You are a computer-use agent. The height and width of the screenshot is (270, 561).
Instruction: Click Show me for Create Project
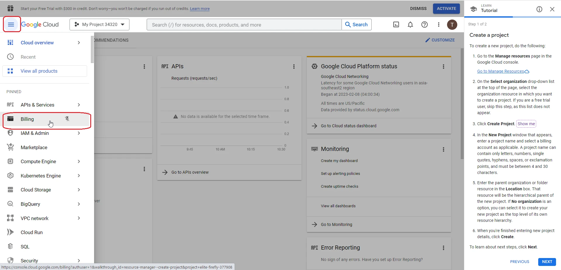[526, 124]
